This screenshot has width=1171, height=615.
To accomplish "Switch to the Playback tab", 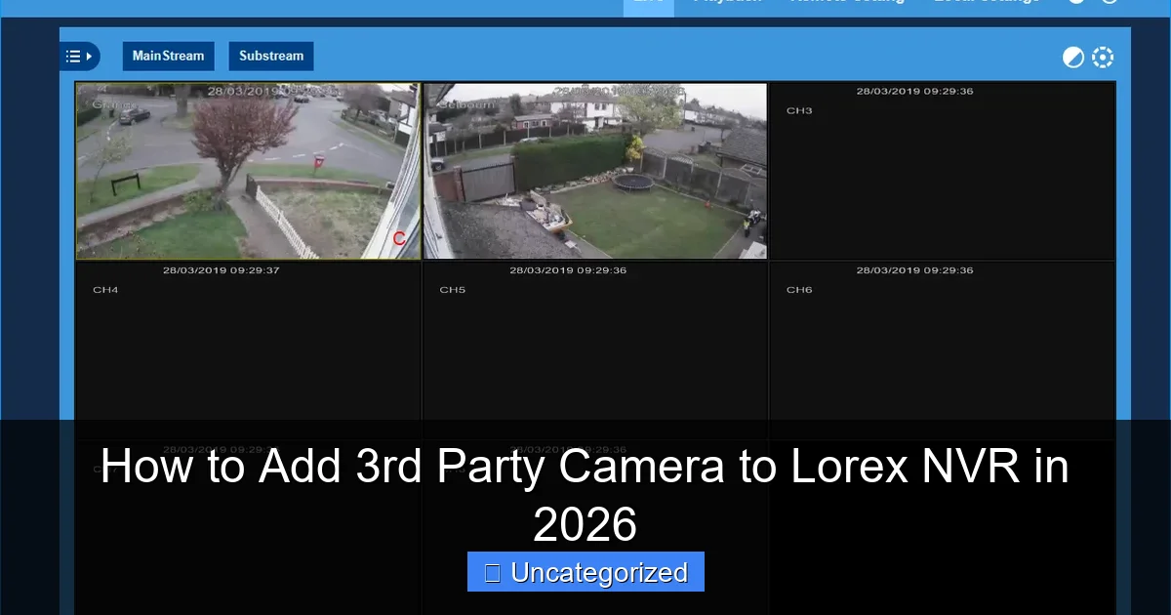I will pos(727,3).
